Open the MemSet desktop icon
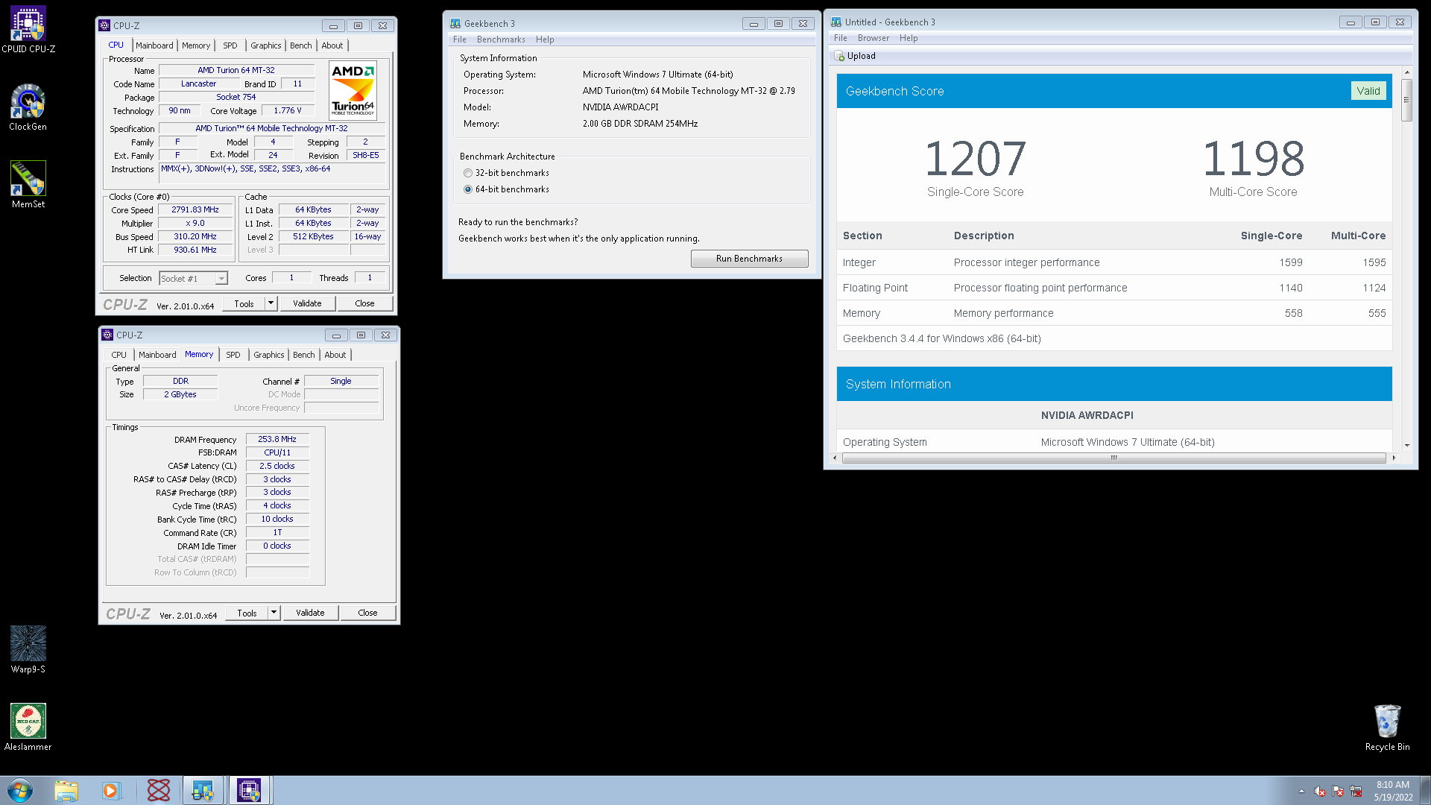 (28, 185)
